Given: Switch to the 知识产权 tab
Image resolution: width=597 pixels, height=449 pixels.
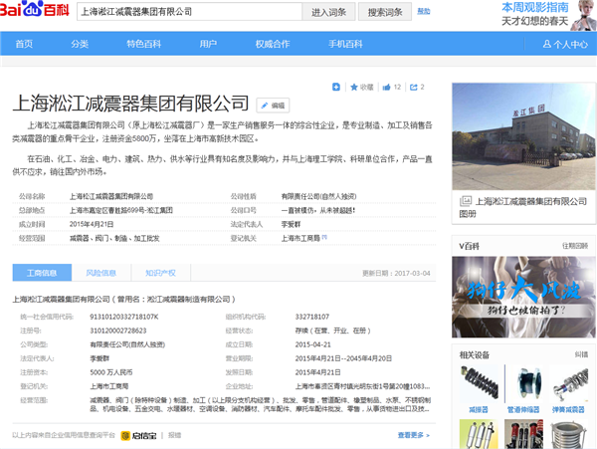Looking at the screenshot, I should point(160,272).
